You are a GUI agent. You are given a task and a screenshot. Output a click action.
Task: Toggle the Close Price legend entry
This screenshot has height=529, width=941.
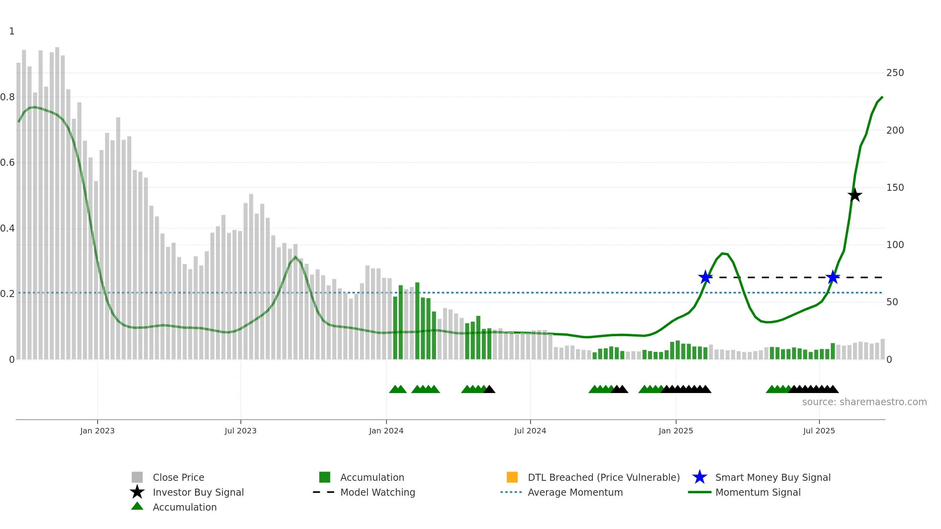click(x=168, y=477)
